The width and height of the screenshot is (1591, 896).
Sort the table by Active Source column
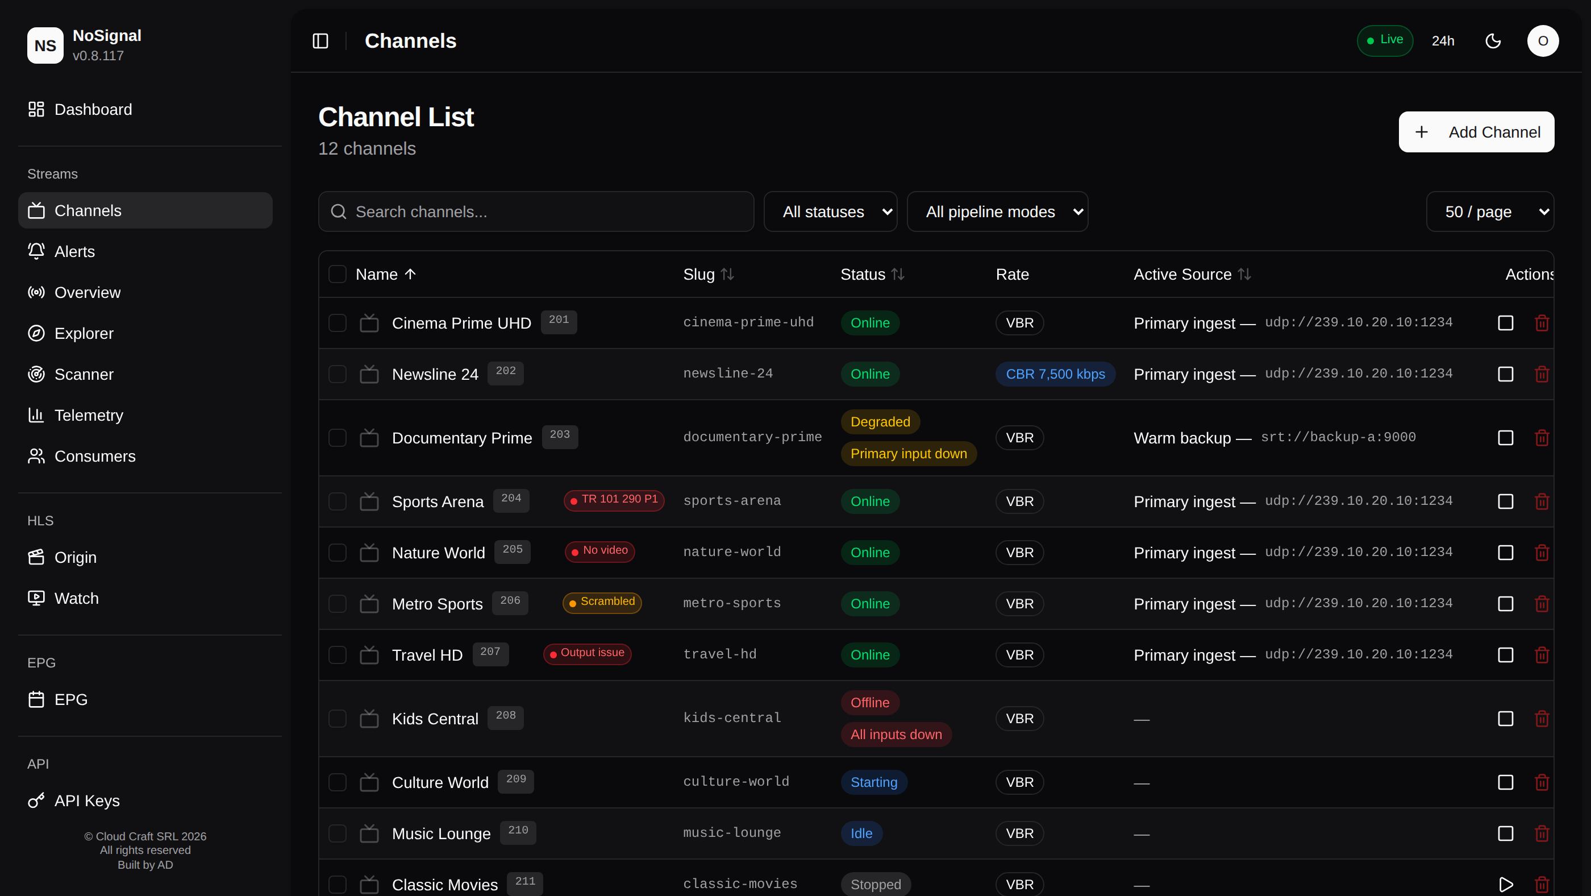click(1192, 275)
